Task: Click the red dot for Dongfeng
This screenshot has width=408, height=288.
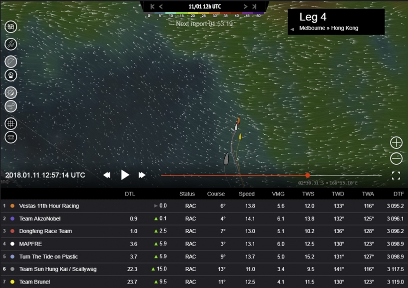Action: click(x=12, y=231)
